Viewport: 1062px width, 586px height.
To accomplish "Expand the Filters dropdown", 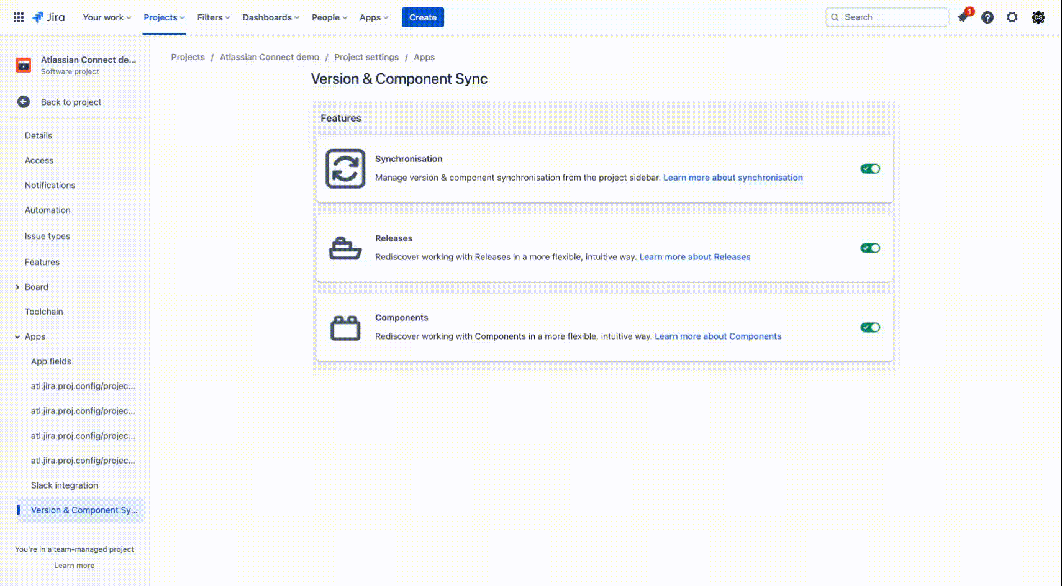I will [x=214, y=17].
